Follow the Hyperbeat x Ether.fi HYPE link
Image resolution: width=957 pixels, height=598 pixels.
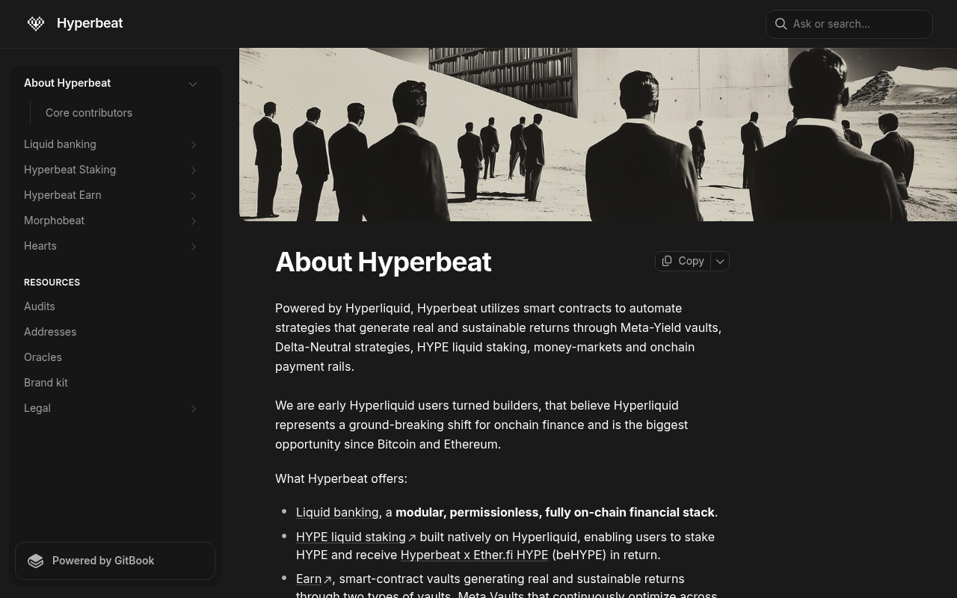(474, 555)
